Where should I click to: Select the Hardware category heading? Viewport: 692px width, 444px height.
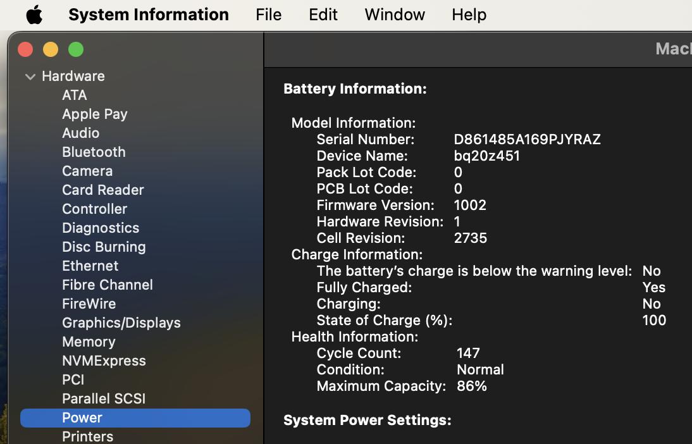click(x=73, y=76)
